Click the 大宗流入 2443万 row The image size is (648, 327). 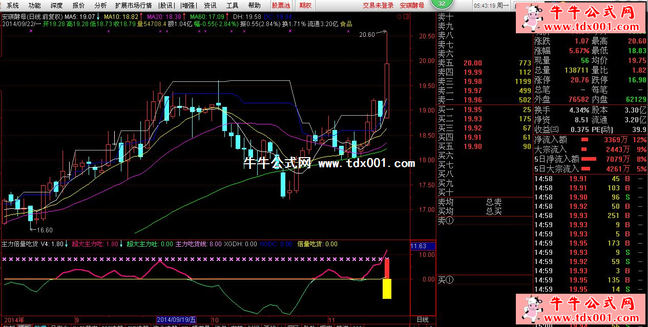click(x=590, y=149)
